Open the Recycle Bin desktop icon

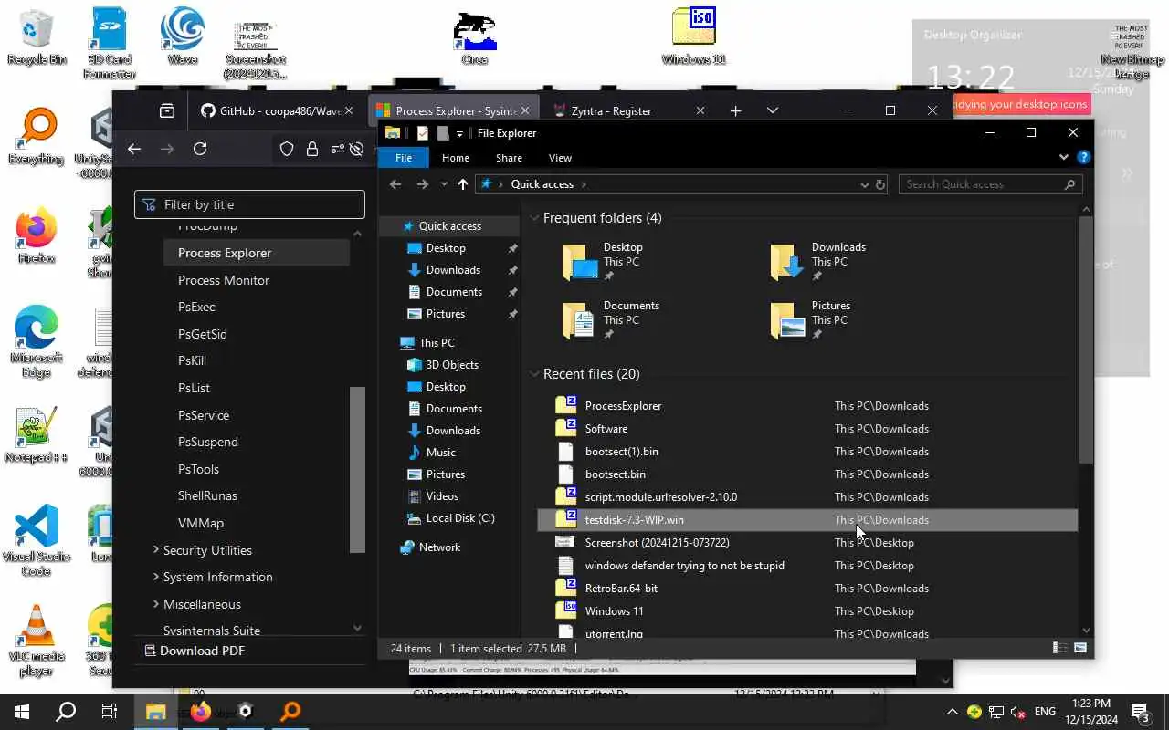pos(37,36)
